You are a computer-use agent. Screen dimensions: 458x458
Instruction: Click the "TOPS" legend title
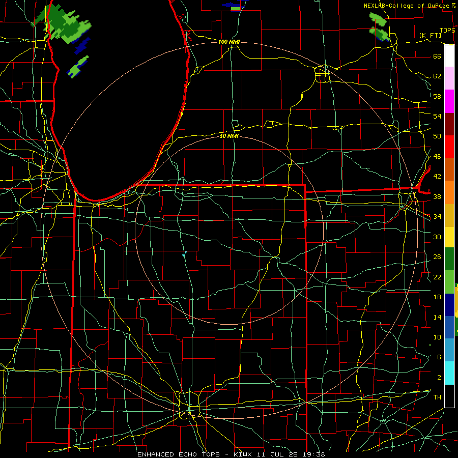click(447, 31)
